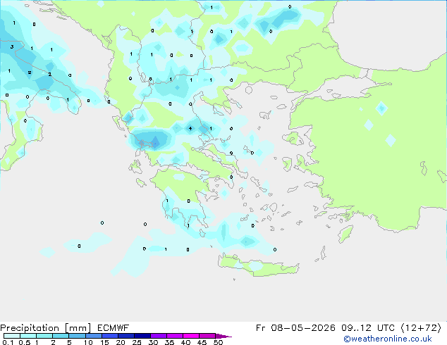Click the '09..12 UTC' time label
447x345 pixels.
coord(368,328)
